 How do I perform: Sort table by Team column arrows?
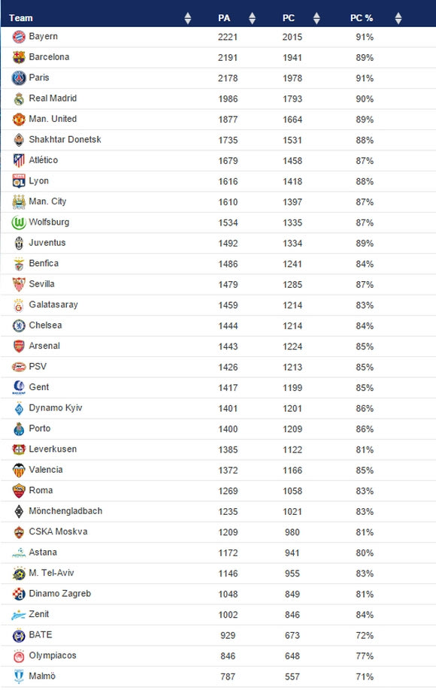[188, 18]
